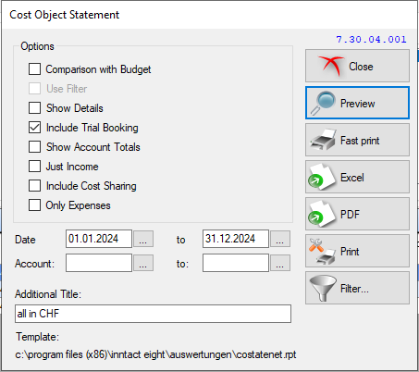419x372 pixels.
Task: Open the Filter funnel icon
Action: pos(323,288)
